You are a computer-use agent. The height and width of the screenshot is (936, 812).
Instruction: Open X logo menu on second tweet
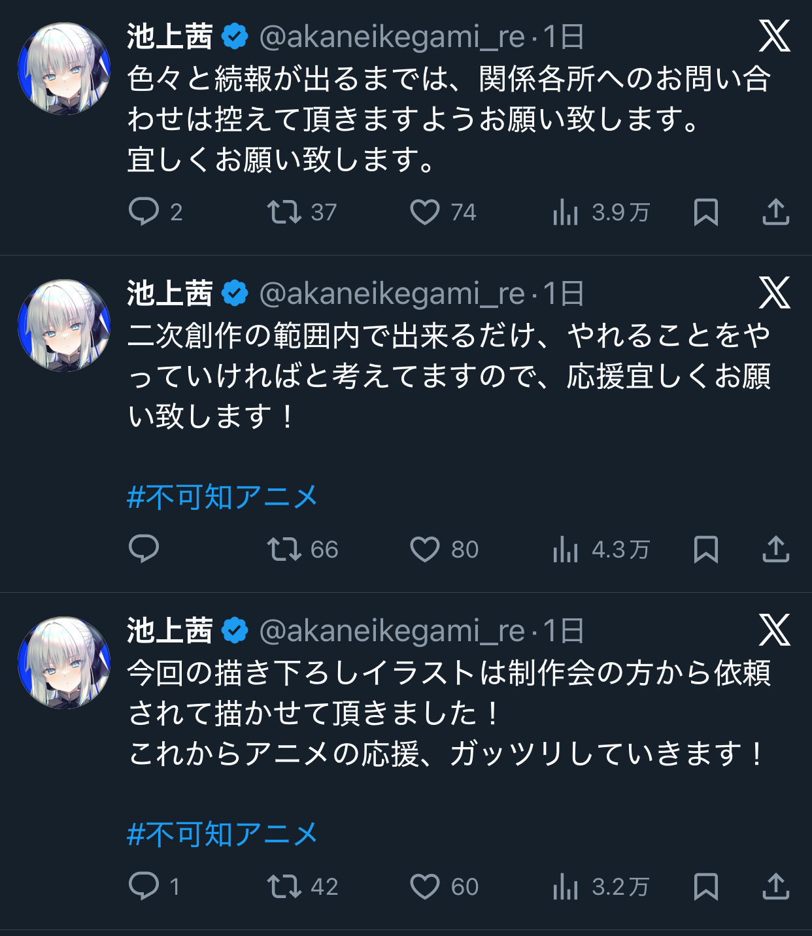click(774, 292)
